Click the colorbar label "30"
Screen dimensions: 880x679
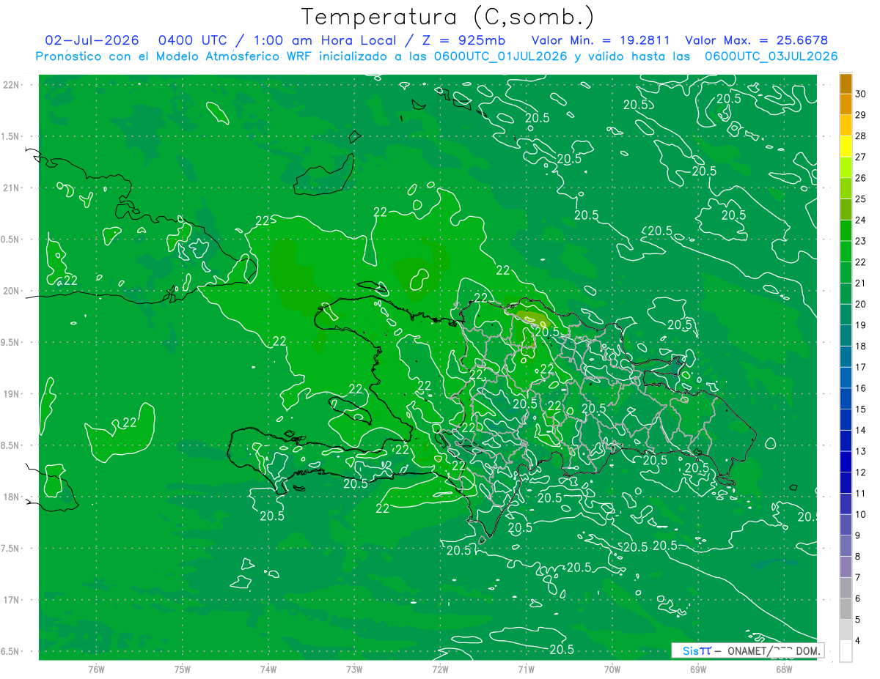point(861,94)
